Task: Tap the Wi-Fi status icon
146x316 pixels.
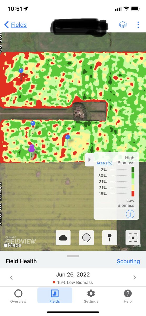Action: tap(126, 9)
